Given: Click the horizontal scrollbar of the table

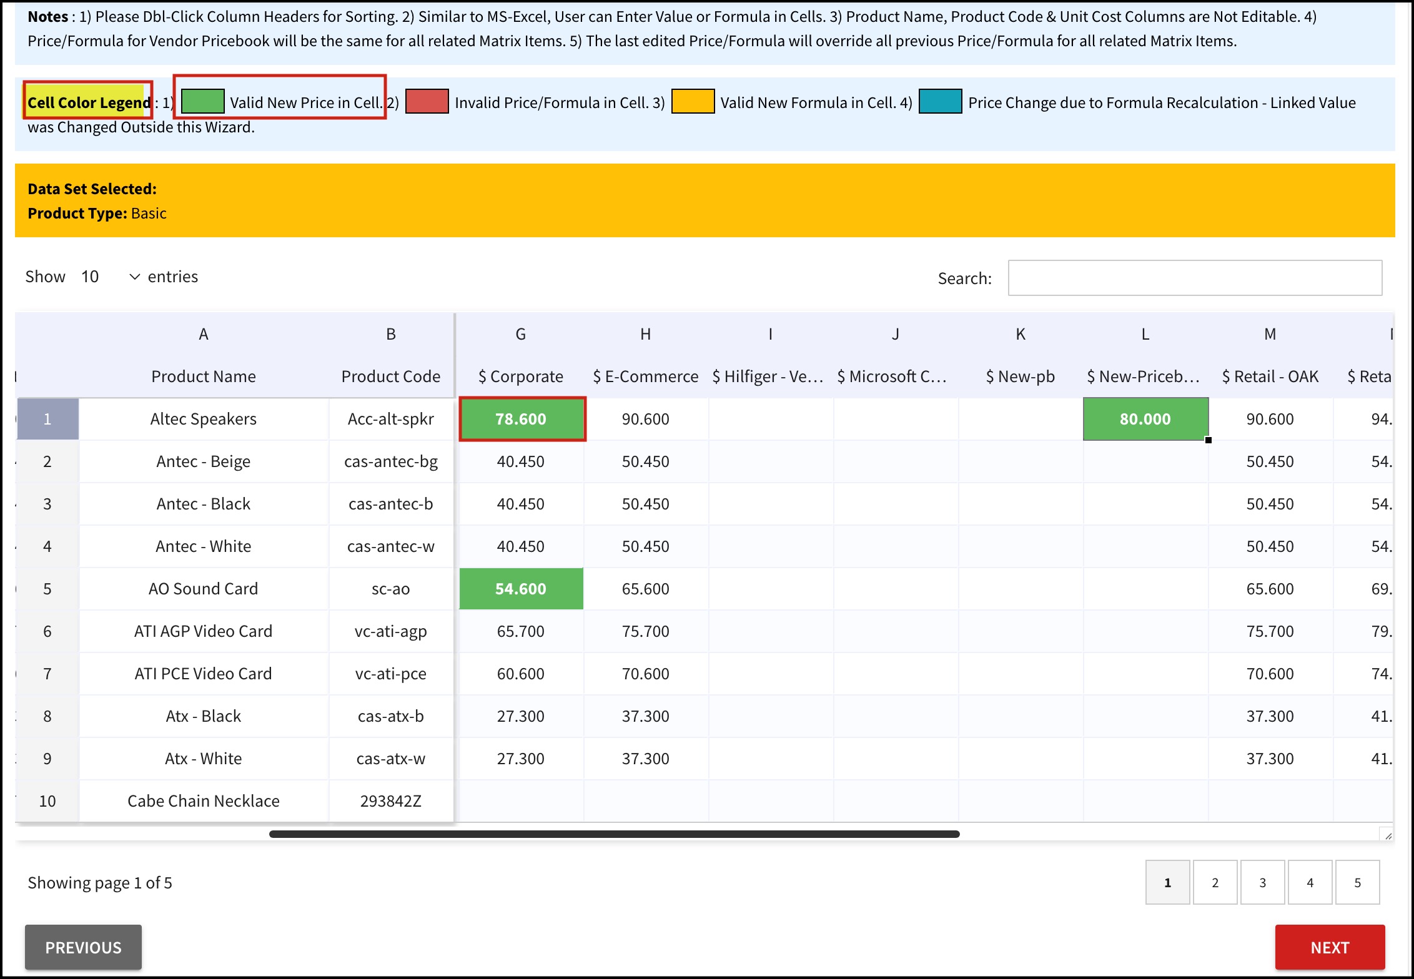Looking at the screenshot, I should click(x=614, y=834).
